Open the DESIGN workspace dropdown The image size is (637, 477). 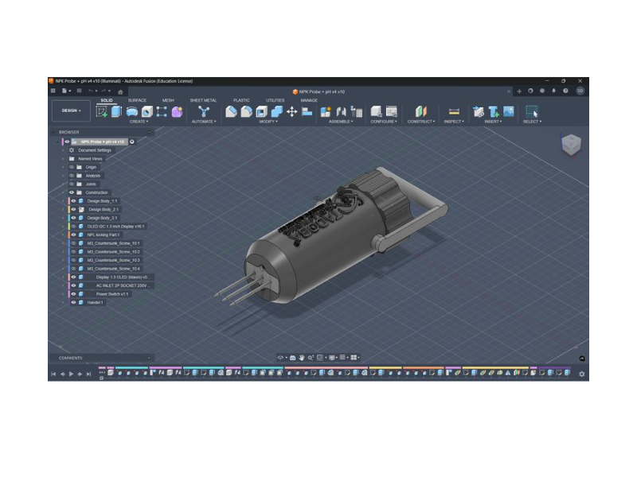pos(71,111)
